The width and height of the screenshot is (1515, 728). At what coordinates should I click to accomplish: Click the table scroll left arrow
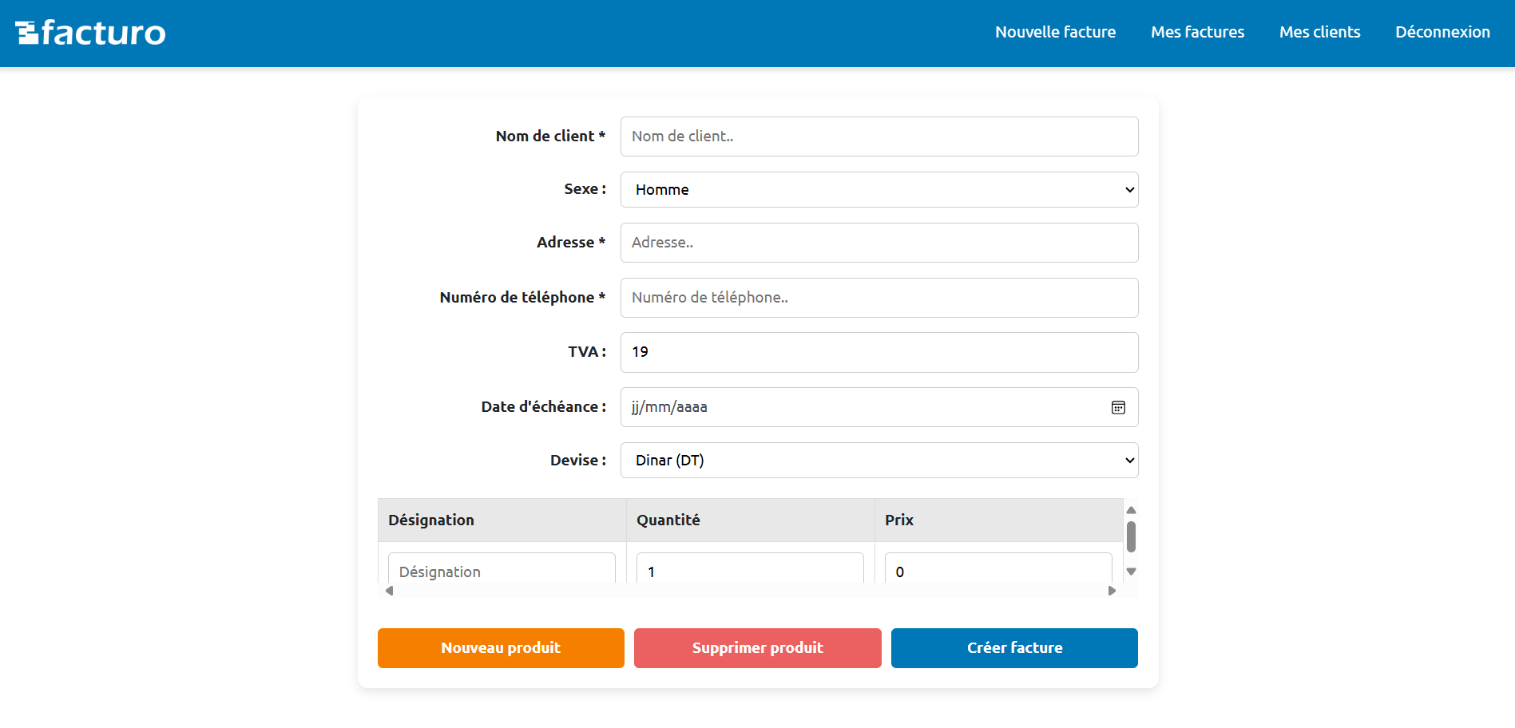click(x=389, y=591)
